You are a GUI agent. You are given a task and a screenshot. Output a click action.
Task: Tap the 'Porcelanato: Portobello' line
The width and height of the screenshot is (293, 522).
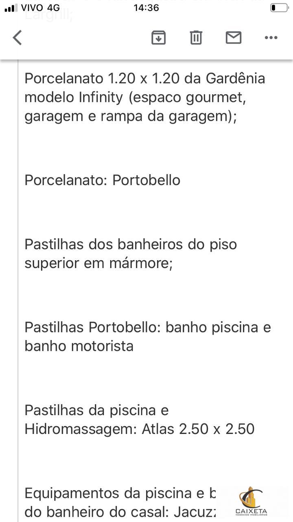coord(102,180)
